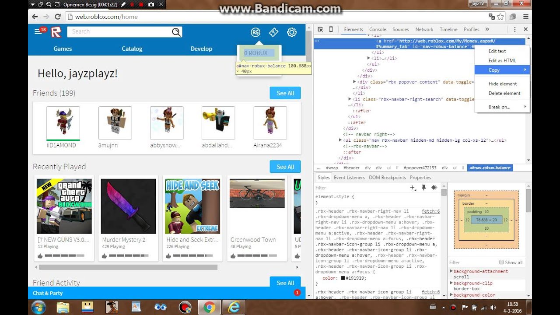Switch to the Console tab
The height and width of the screenshot is (315, 560).
[378, 29]
